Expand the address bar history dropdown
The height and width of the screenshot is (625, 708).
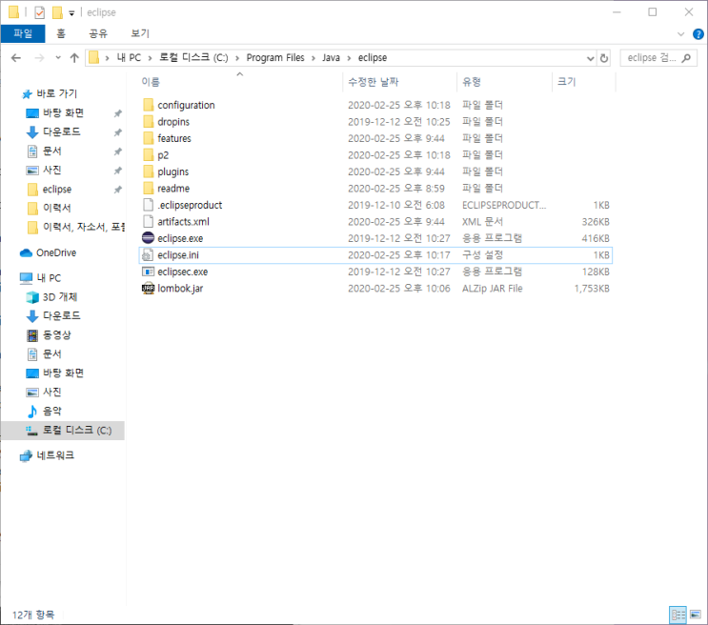point(590,58)
